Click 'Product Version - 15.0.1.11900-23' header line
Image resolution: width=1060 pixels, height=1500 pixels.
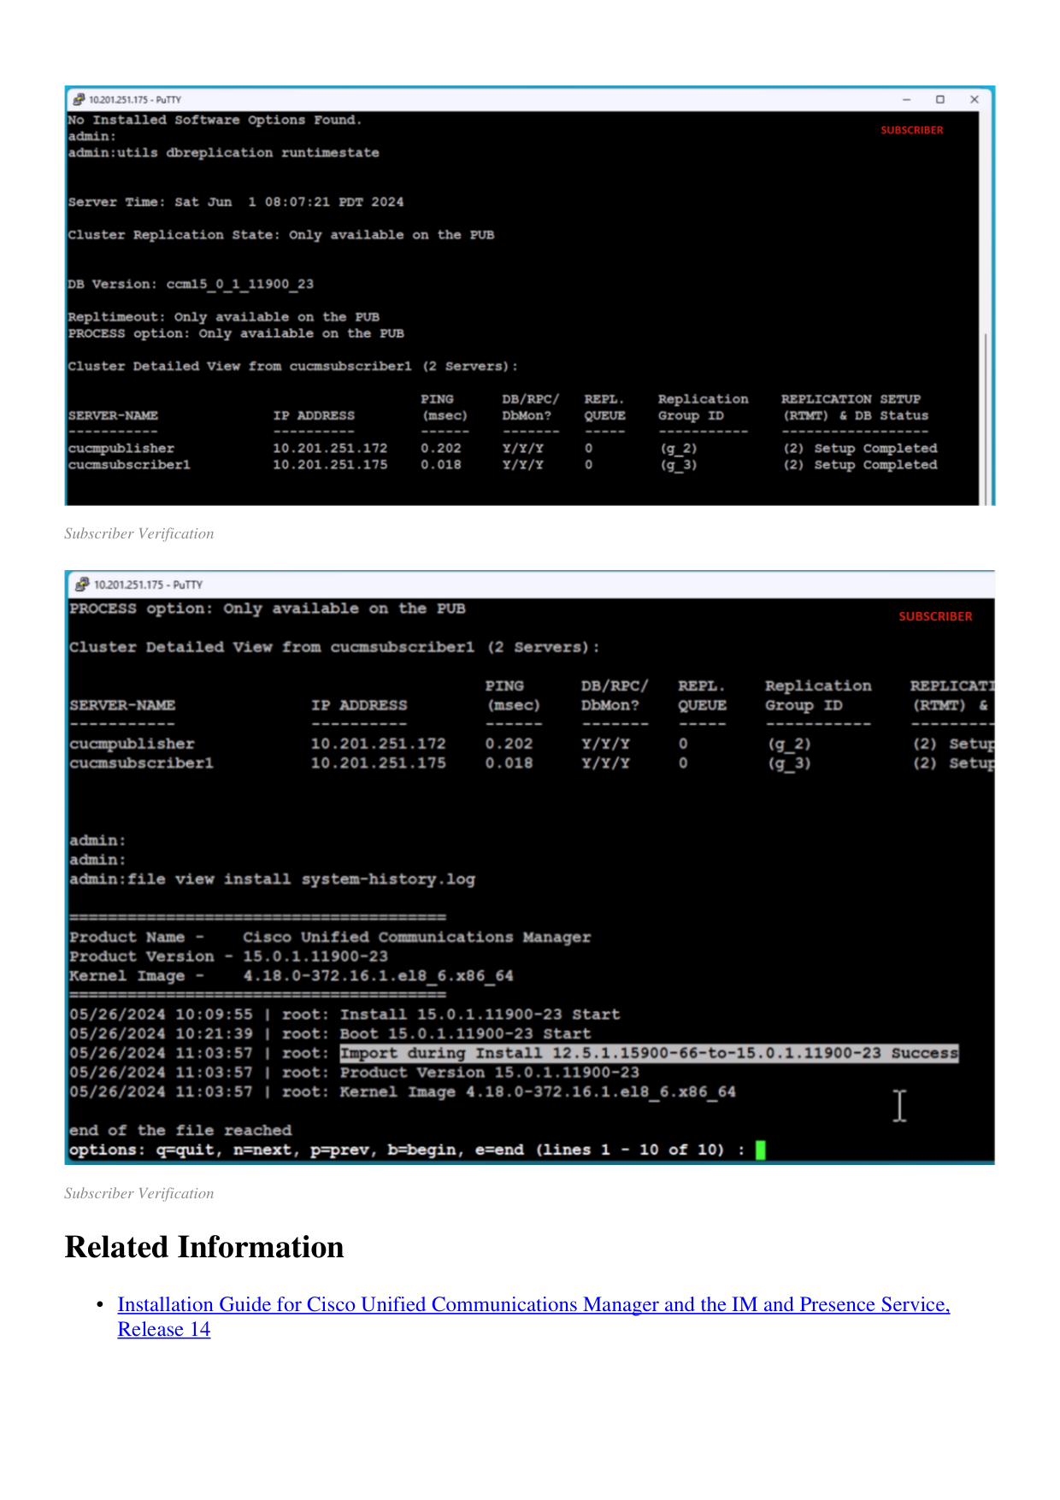click(229, 956)
